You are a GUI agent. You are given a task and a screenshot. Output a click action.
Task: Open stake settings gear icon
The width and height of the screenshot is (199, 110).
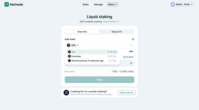133,39
